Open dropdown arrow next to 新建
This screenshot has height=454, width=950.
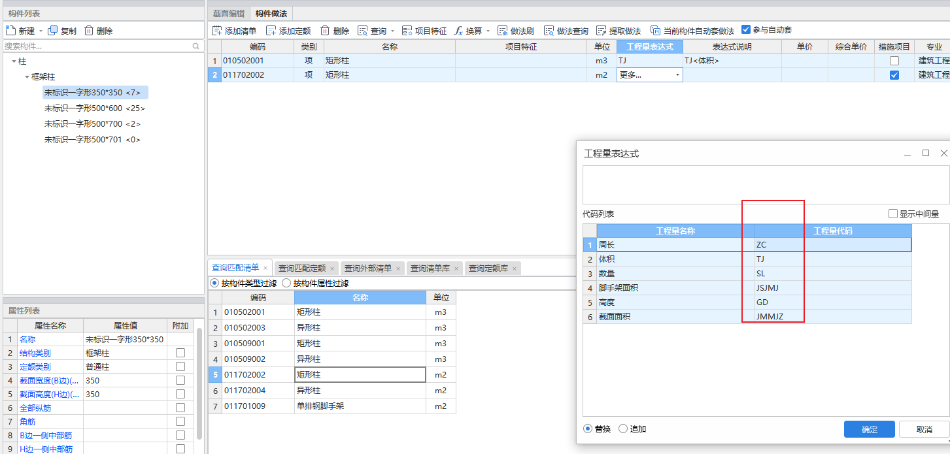tap(41, 31)
